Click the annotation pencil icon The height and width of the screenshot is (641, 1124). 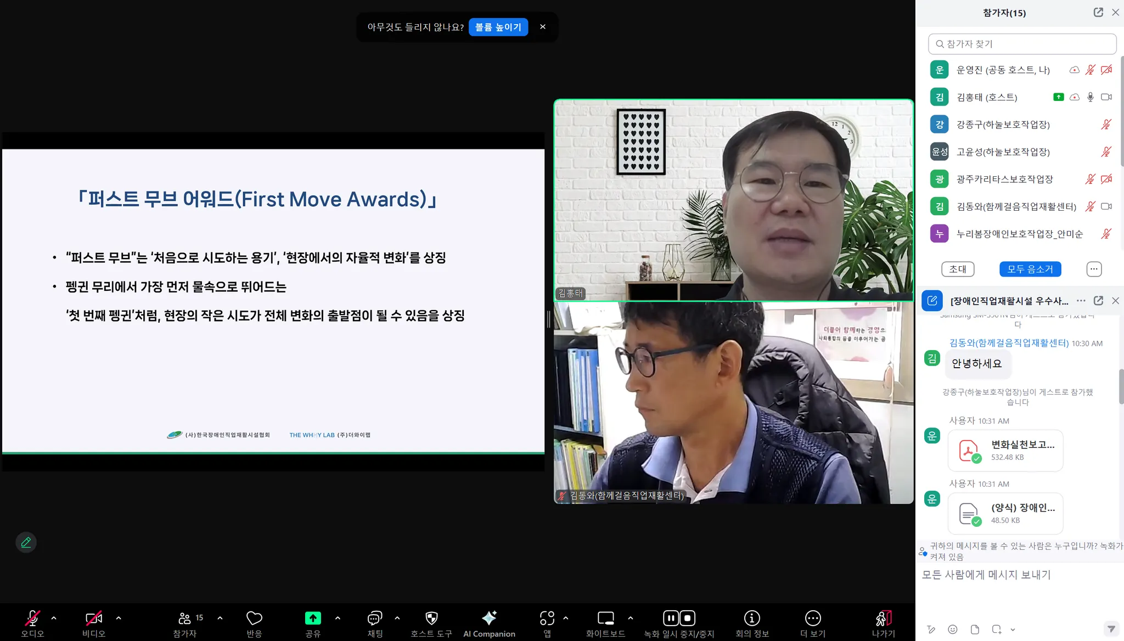26,542
